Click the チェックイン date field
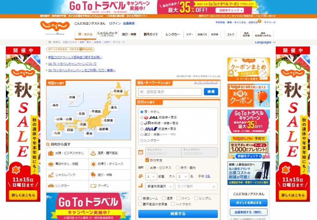Viewport: 317px width, 220px height. pos(163,152)
